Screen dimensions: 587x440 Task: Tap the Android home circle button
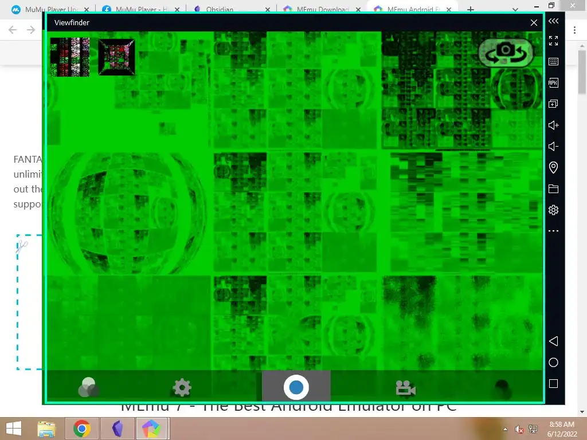click(x=553, y=362)
